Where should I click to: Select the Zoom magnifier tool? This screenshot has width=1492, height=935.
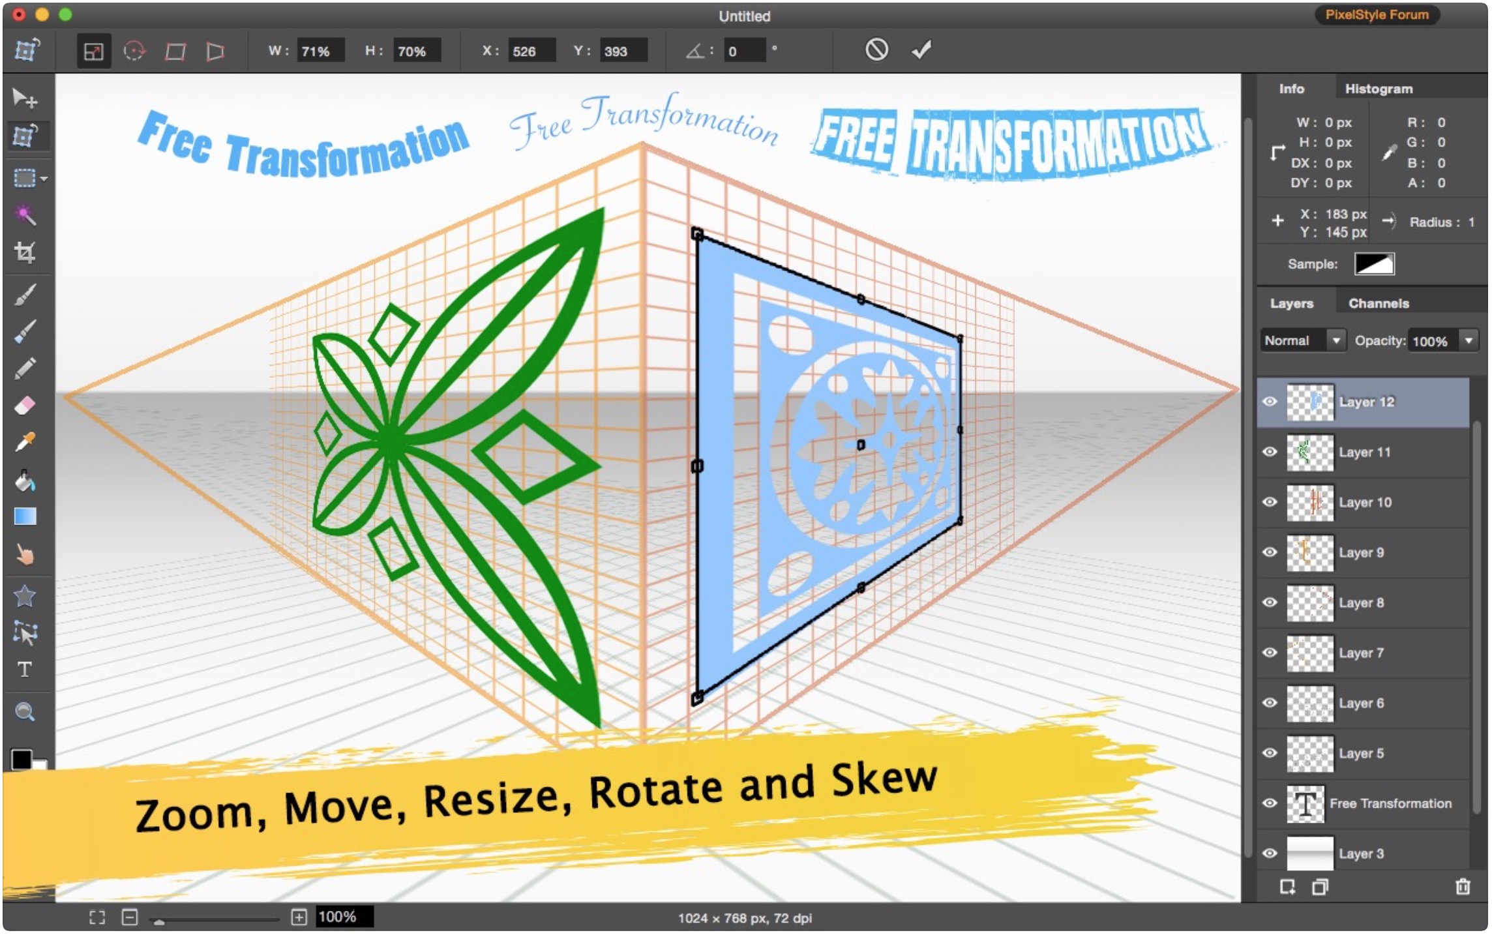click(25, 711)
